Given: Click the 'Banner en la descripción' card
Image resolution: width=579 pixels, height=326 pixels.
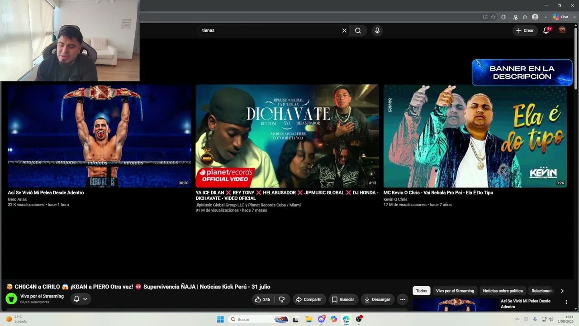Looking at the screenshot, I should pyautogui.click(x=522, y=72).
